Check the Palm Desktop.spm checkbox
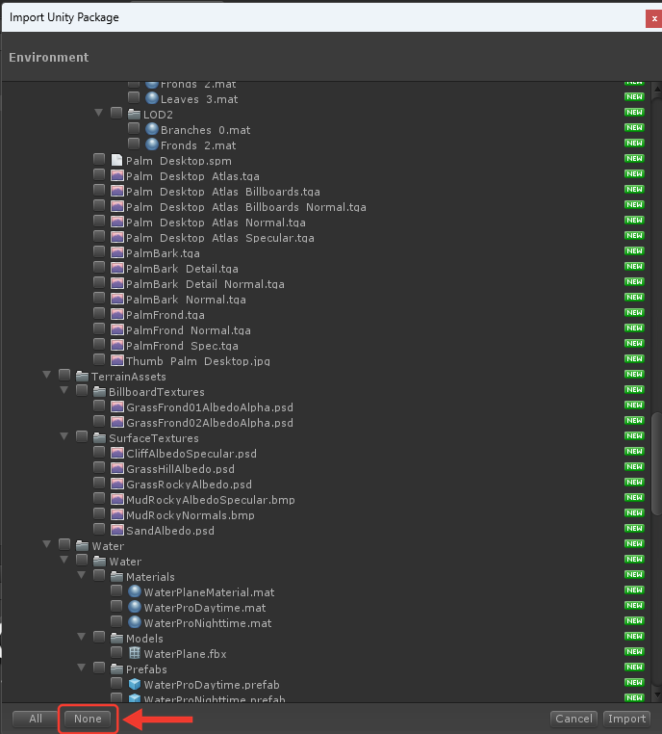Image resolution: width=662 pixels, height=734 pixels. 99,160
